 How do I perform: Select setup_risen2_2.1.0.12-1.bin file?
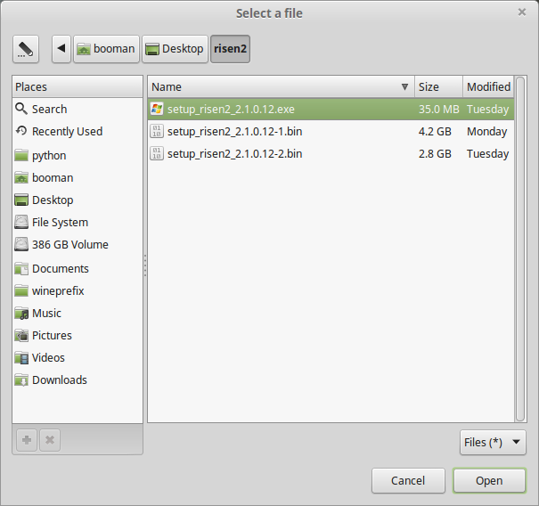331,131
